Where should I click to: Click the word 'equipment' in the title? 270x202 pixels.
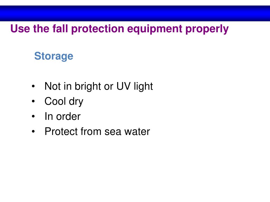[x=155, y=29]
